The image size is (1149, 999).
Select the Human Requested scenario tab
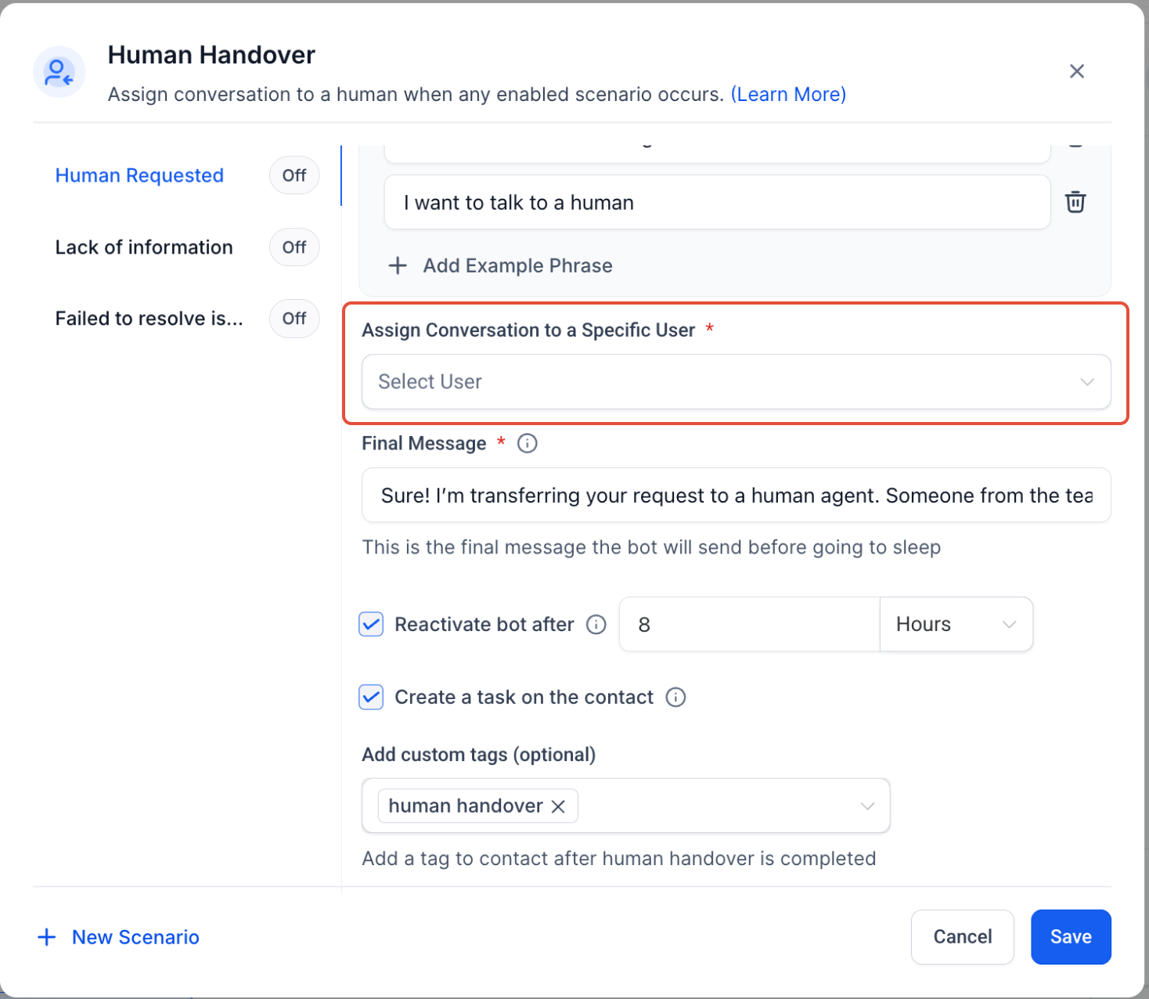pyautogui.click(x=139, y=175)
